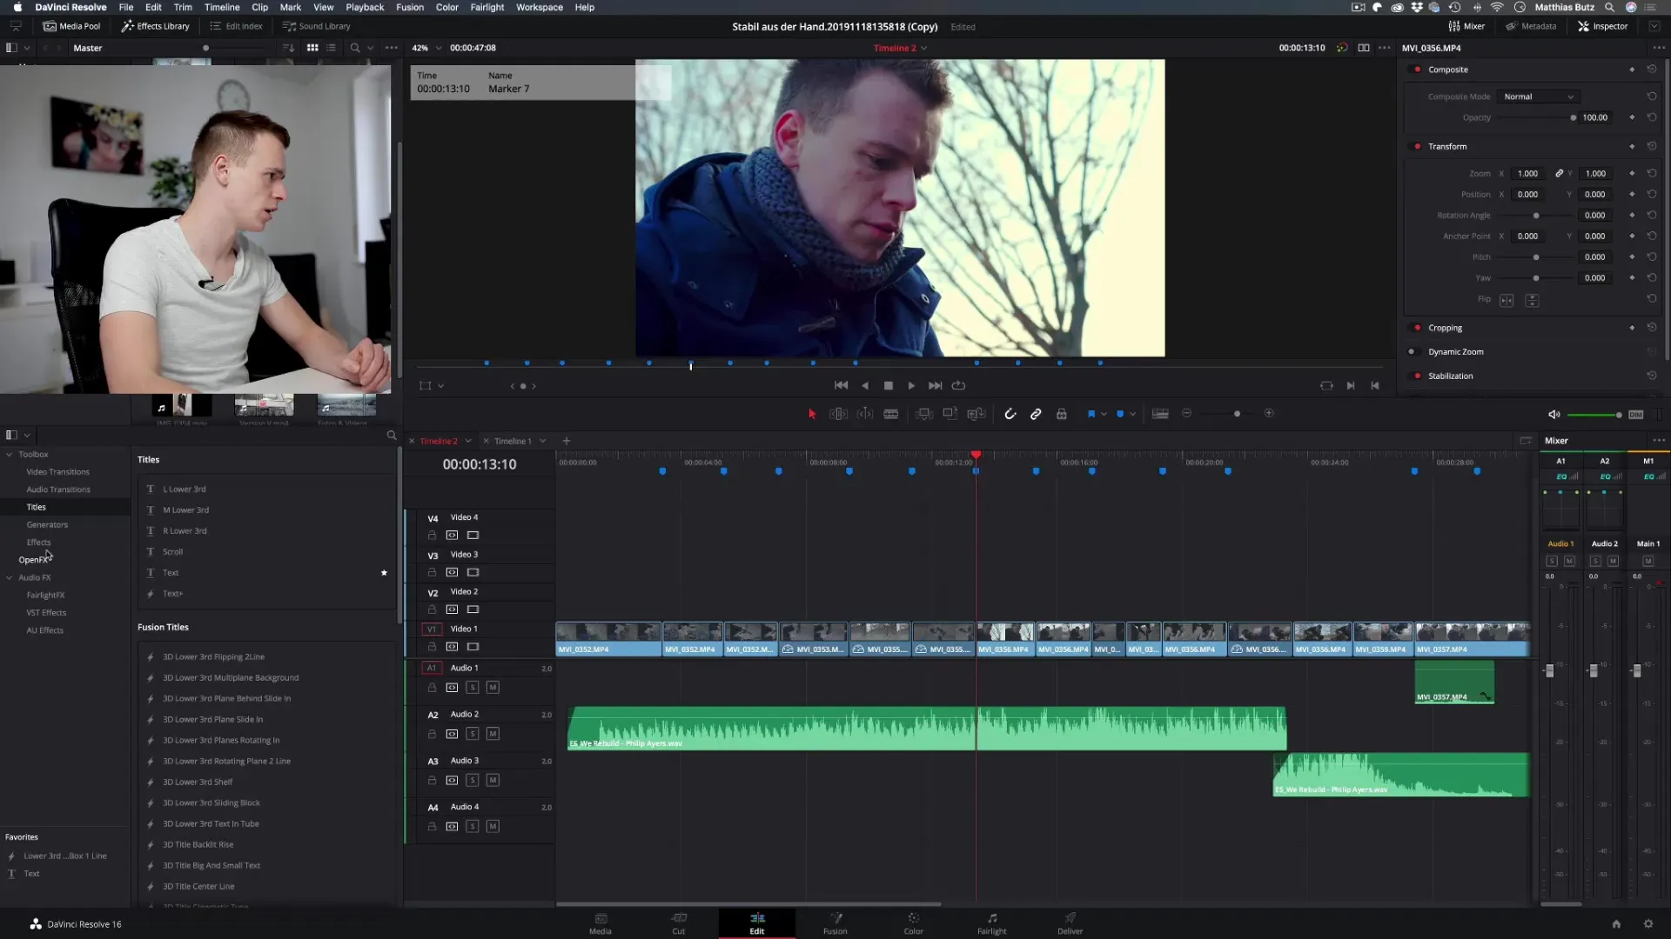Toggle lock on Video 4 track

pyautogui.click(x=432, y=535)
